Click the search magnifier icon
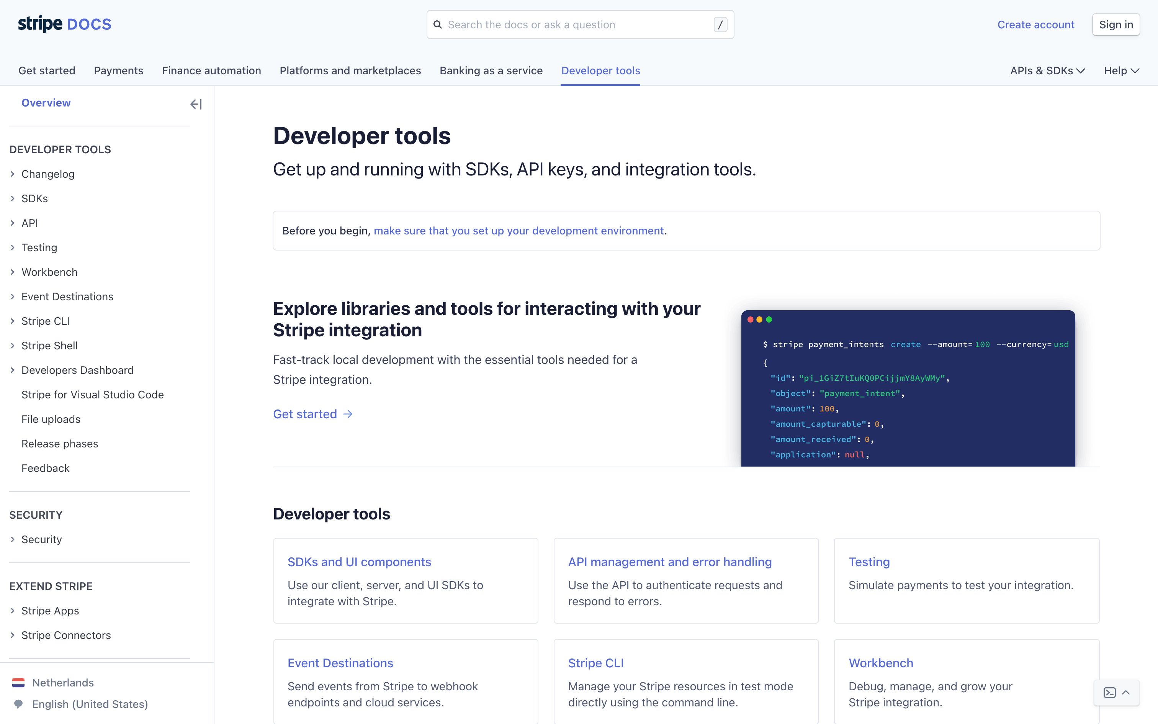 tap(437, 25)
